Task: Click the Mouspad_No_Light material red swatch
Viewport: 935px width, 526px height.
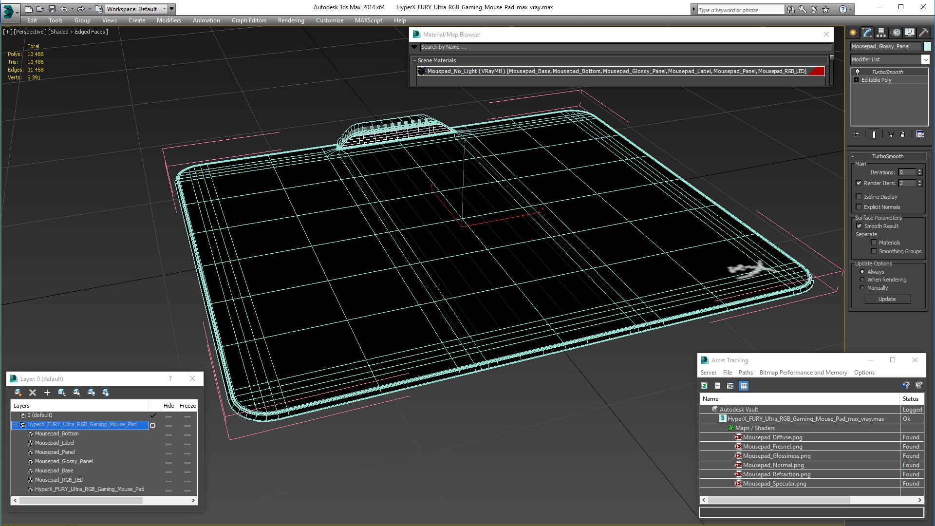Action: (817, 71)
